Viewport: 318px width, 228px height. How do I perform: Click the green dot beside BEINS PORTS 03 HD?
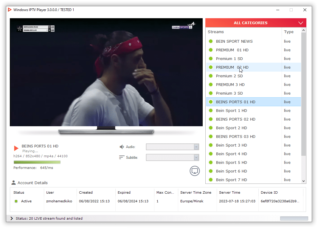(x=211, y=136)
